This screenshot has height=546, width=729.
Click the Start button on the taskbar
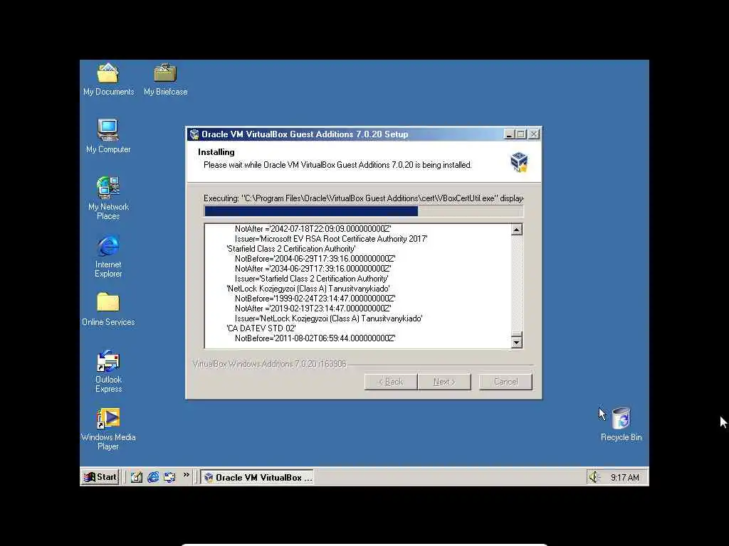[x=100, y=477]
